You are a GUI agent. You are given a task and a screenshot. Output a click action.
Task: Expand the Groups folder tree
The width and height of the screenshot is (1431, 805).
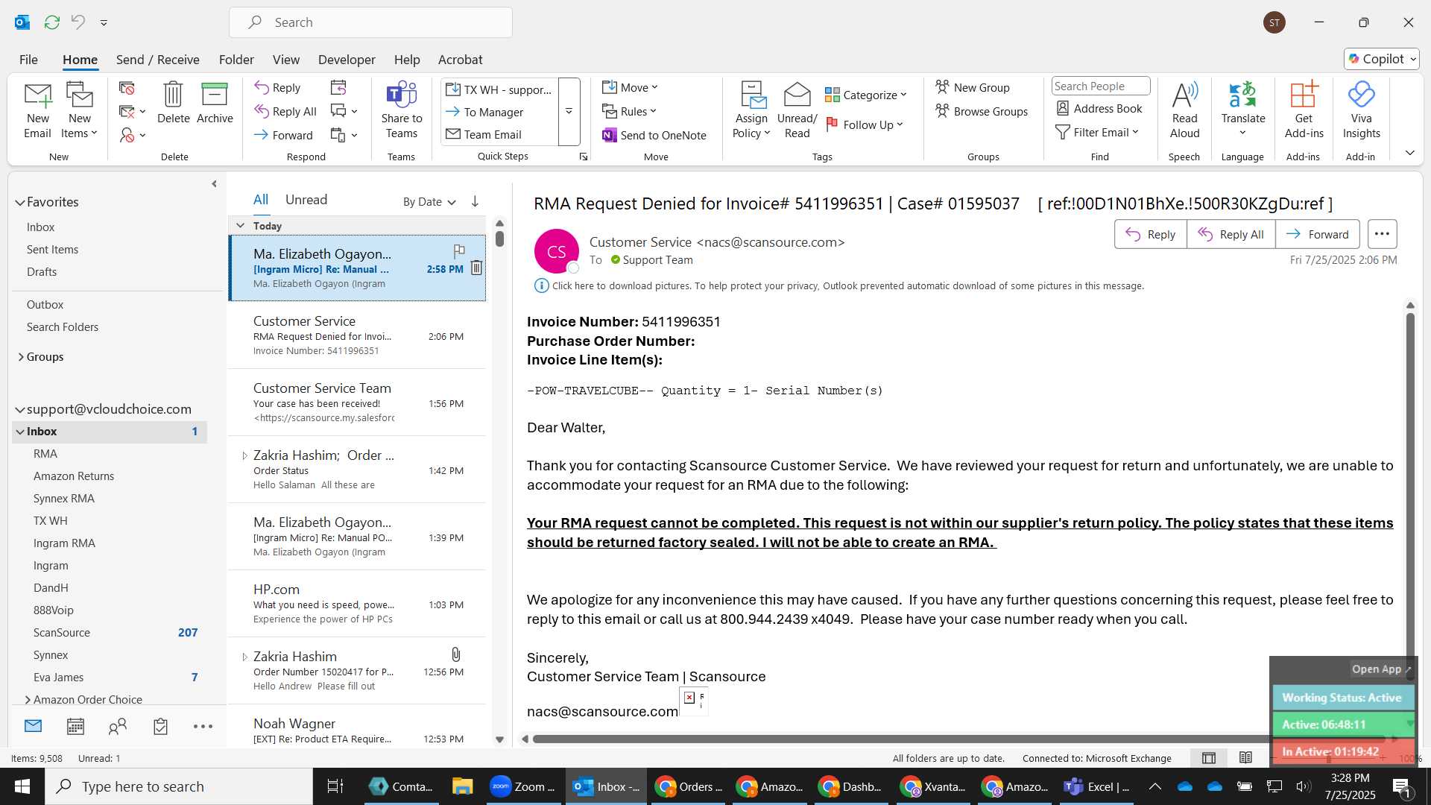coord(21,357)
